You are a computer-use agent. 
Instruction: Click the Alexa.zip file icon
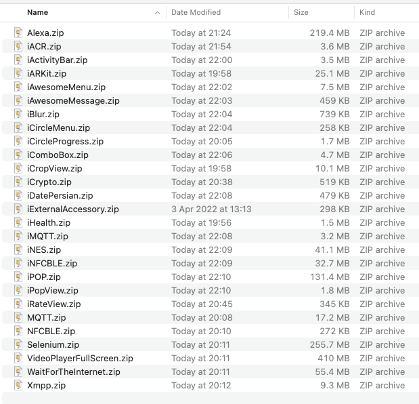pos(18,33)
